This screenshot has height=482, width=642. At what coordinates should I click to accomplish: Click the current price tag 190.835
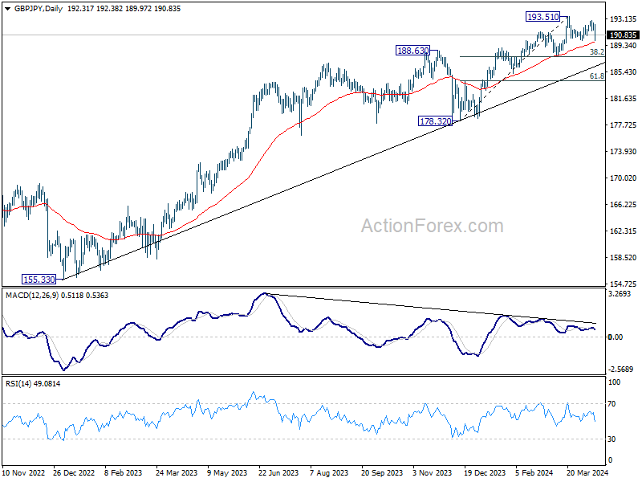tap(623, 35)
